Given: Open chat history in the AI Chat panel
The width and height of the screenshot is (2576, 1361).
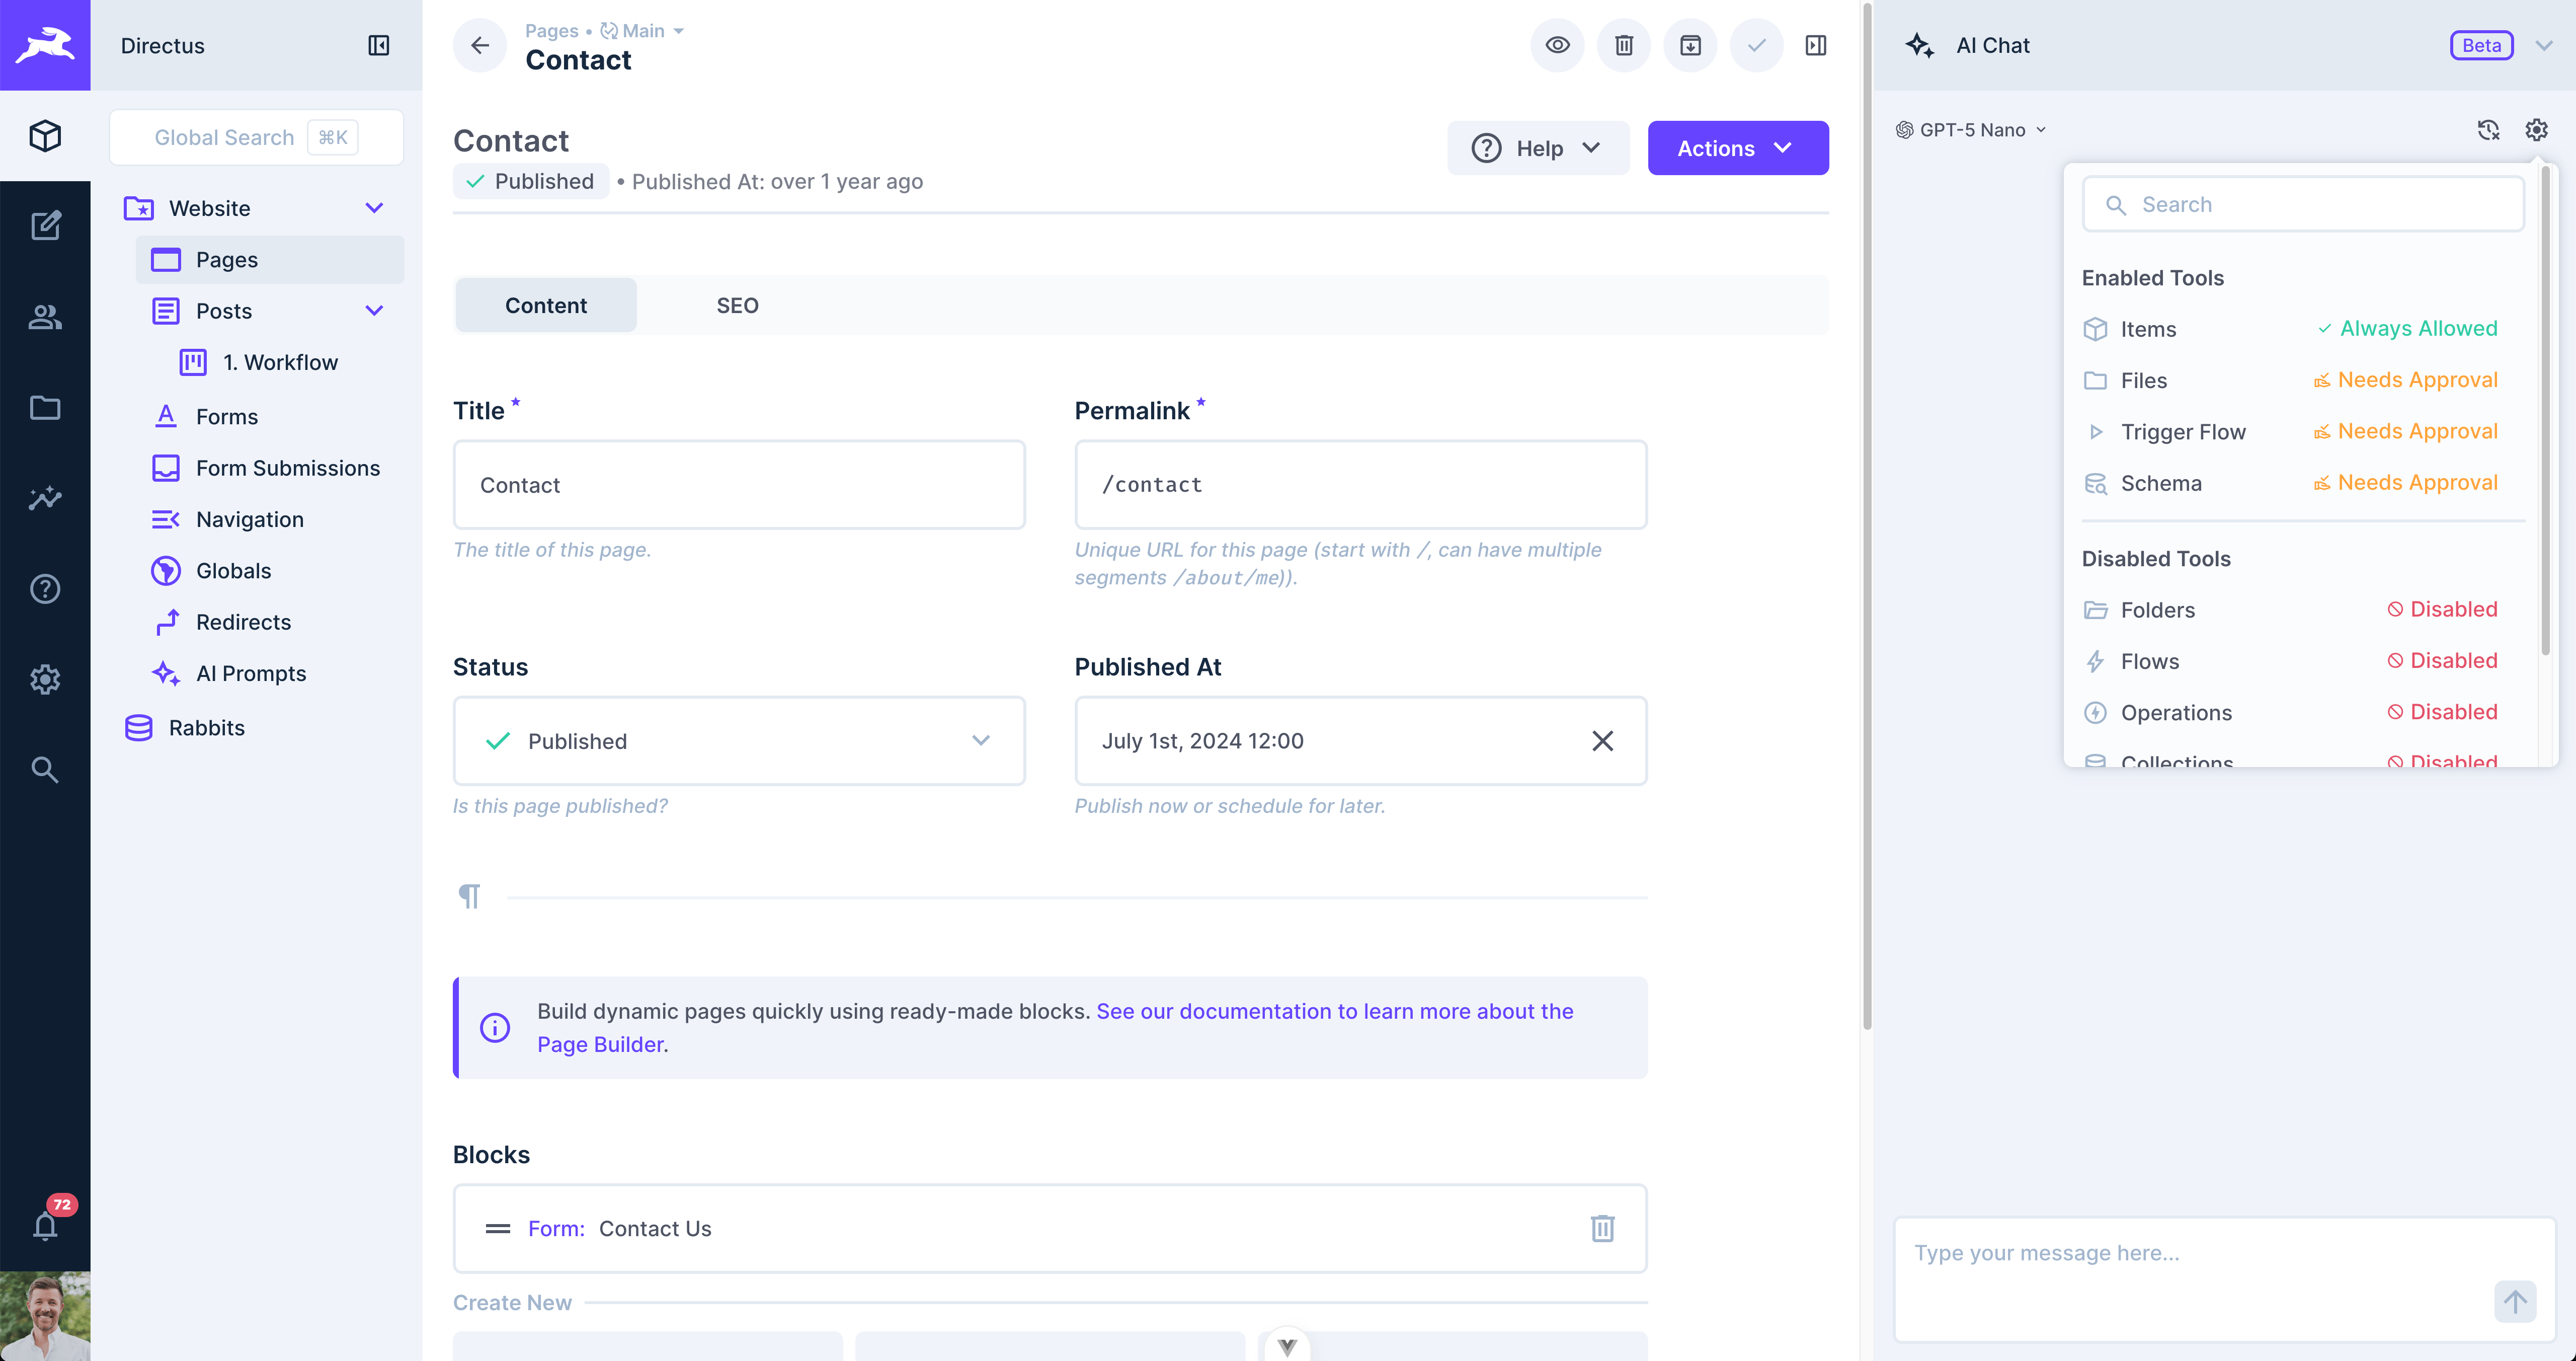Looking at the screenshot, I should [2489, 130].
